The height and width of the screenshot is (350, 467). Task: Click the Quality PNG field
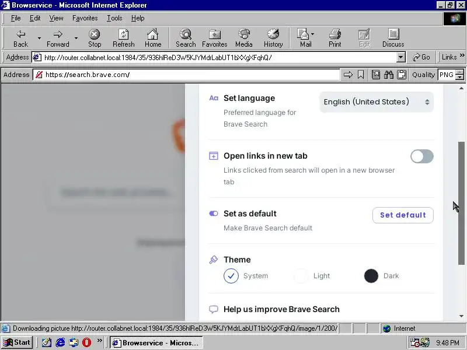point(447,75)
